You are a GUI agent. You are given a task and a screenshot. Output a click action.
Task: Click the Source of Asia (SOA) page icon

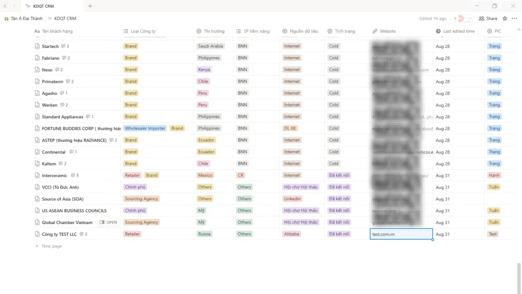coord(37,199)
